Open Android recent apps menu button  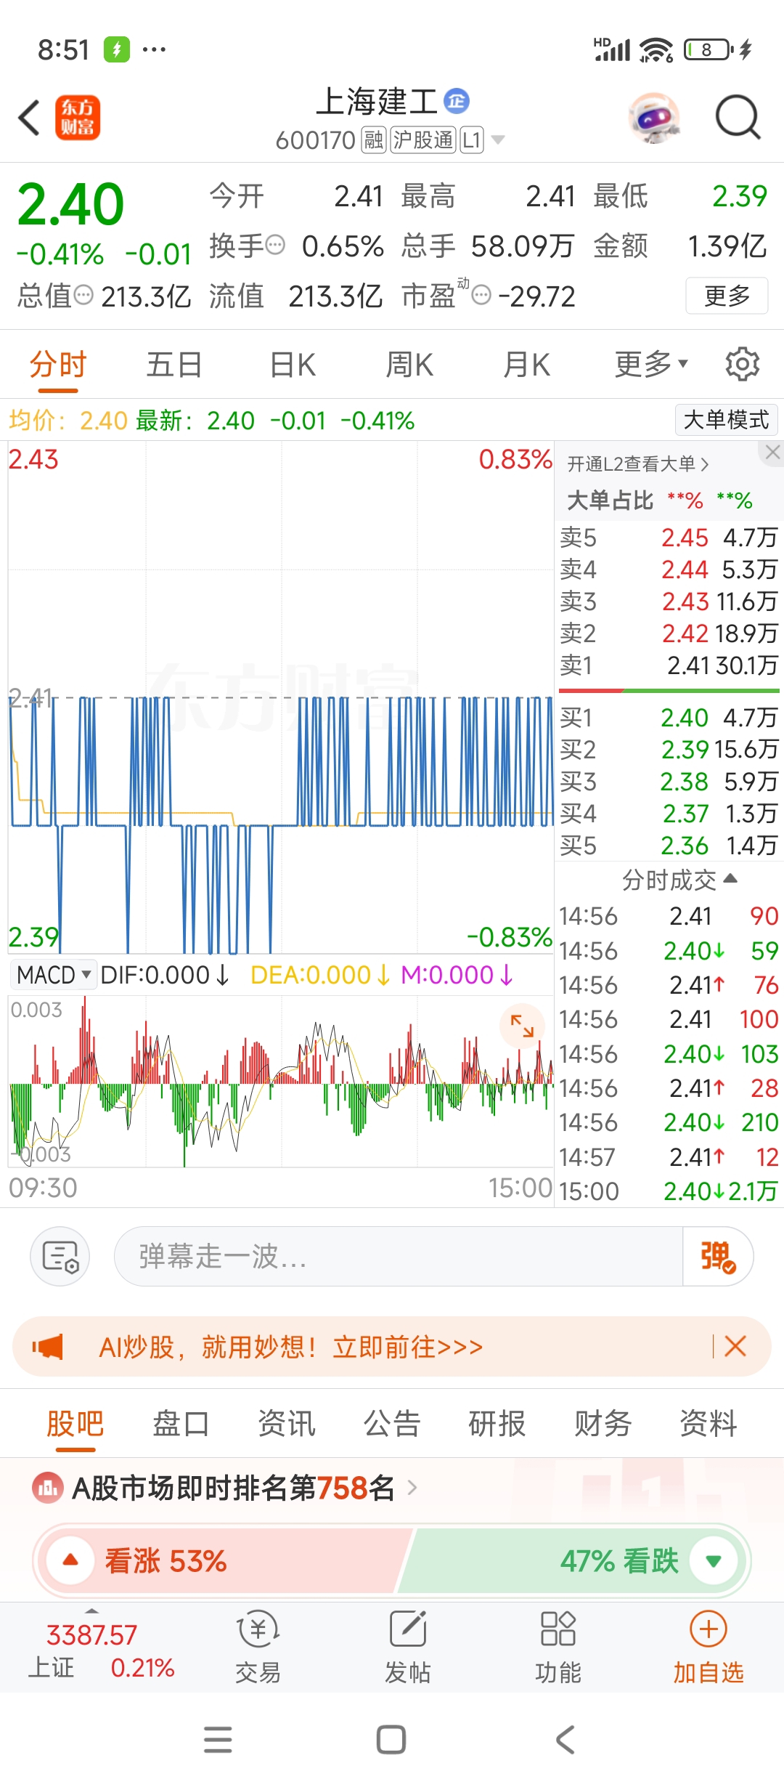pyautogui.click(x=218, y=1740)
